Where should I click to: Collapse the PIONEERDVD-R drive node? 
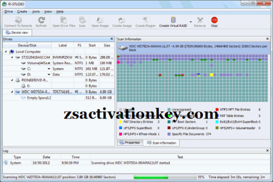point(12,80)
